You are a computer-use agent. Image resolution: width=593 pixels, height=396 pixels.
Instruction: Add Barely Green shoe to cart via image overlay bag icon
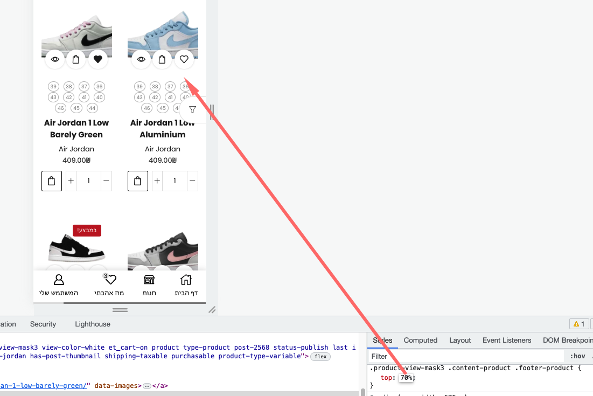pyautogui.click(x=76, y=59)
